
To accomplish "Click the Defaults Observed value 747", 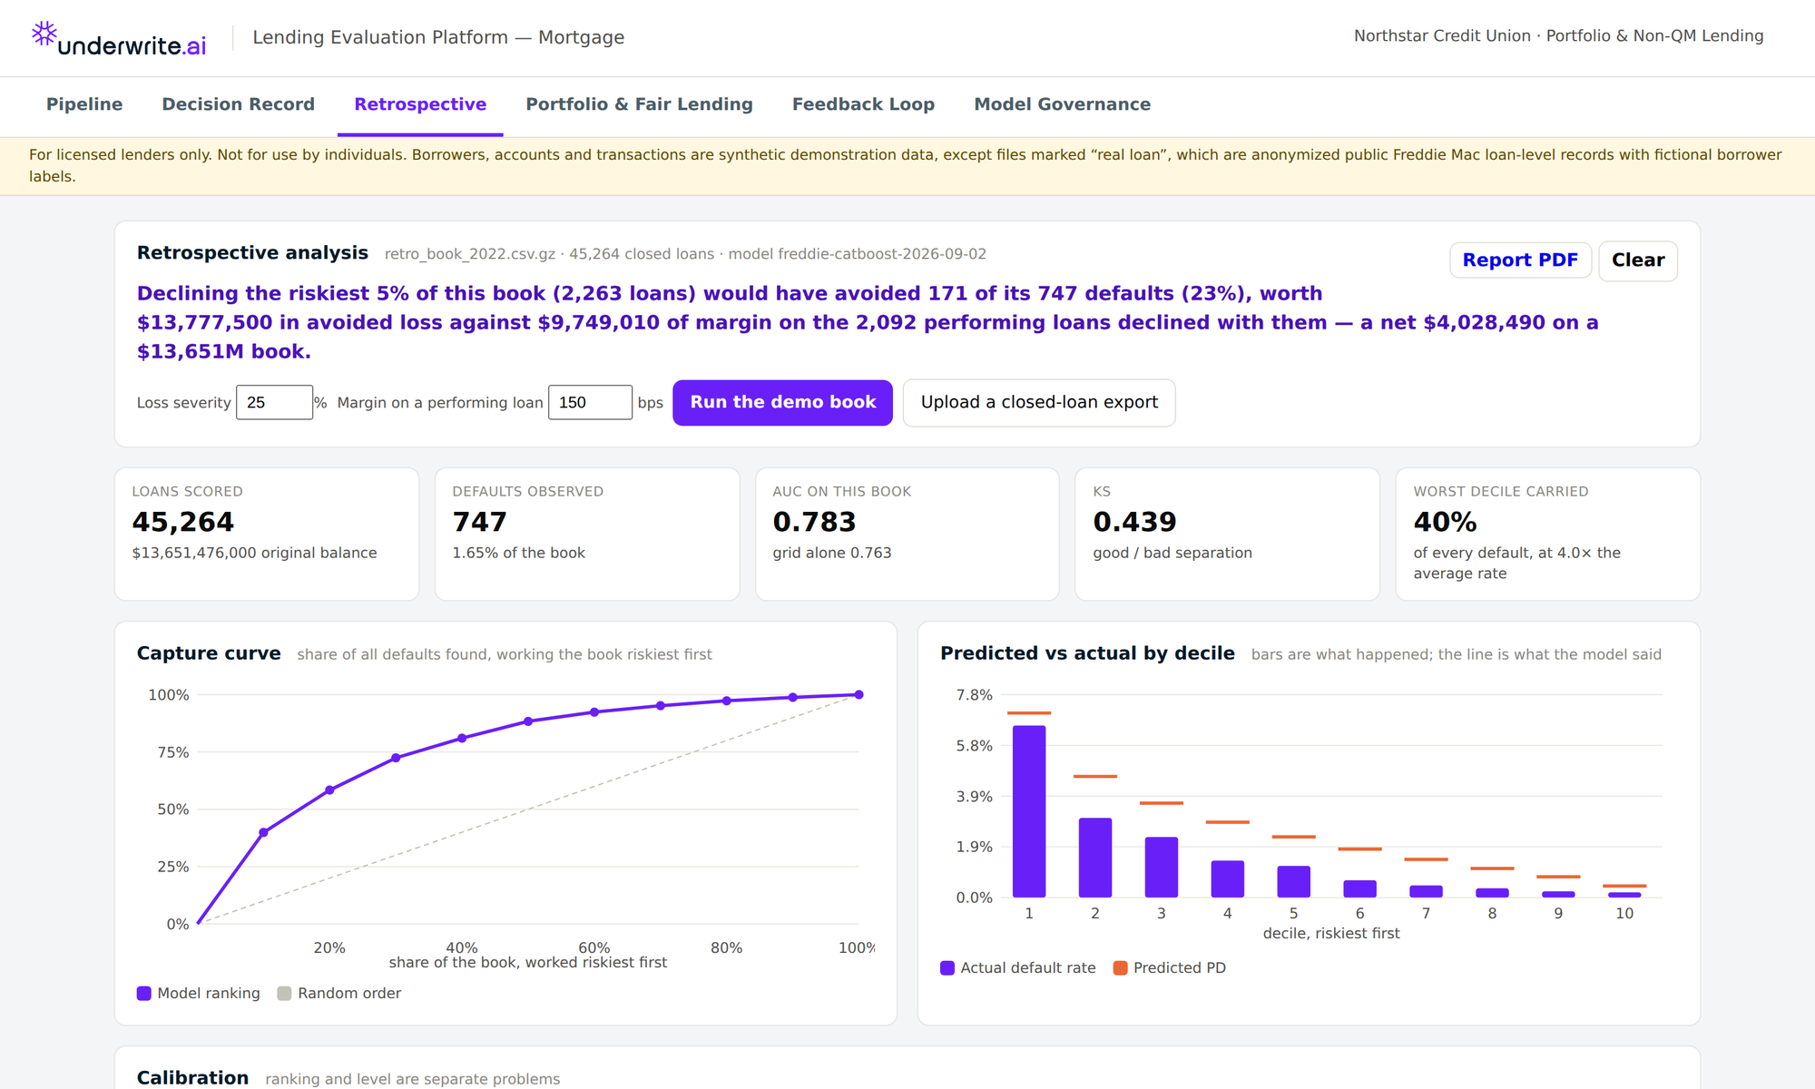I will point(479,522).
